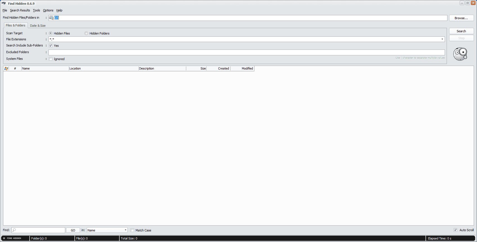This screenshot has height=242, width=477.
Task: Click the magnifier icon in Find box
Action: 14,230
